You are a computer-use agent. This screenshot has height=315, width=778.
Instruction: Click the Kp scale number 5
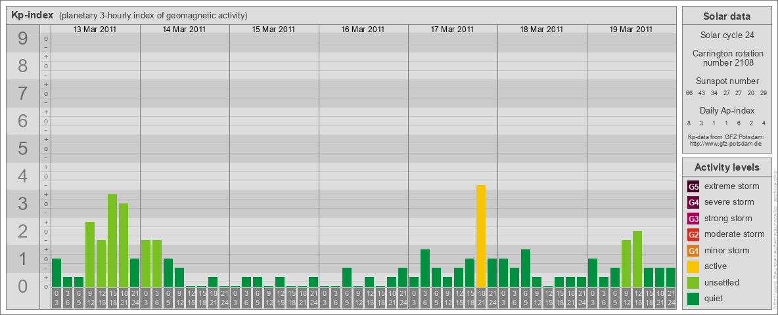(x=23, y=148)
